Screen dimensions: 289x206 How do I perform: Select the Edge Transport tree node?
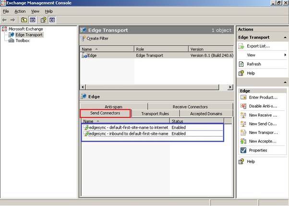click(29, 35)
